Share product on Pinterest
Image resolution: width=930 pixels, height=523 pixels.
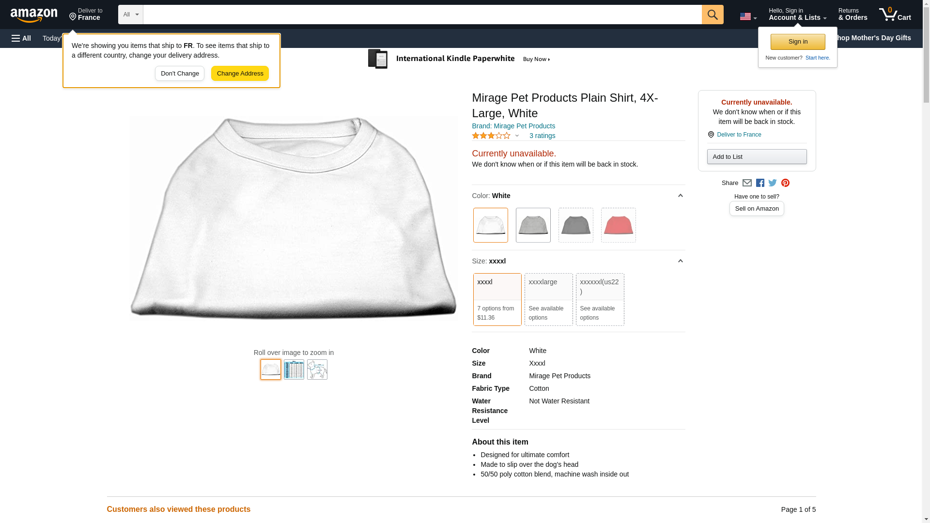pyautogui.click(x=785, y=183)
